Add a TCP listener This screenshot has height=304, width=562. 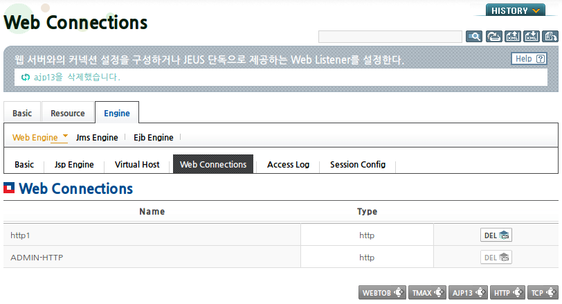[543, 292]
